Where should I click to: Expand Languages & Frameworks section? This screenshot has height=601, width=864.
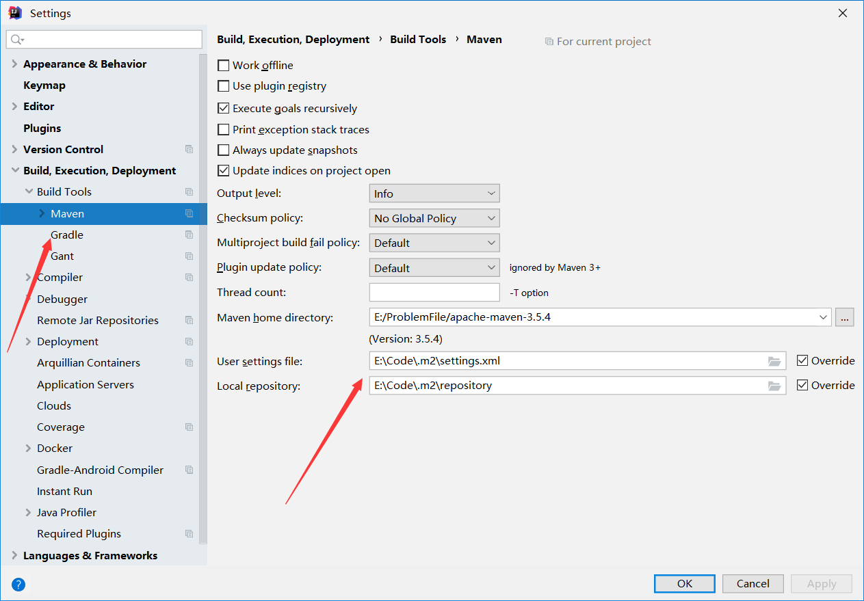pos(14,556)
